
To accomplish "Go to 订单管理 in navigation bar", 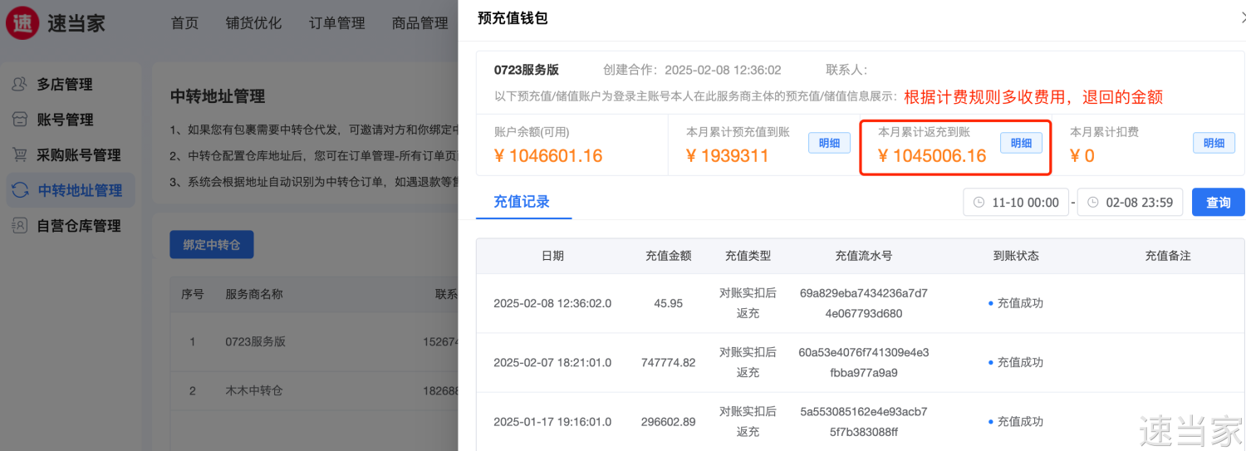I will tap(336, 23).
